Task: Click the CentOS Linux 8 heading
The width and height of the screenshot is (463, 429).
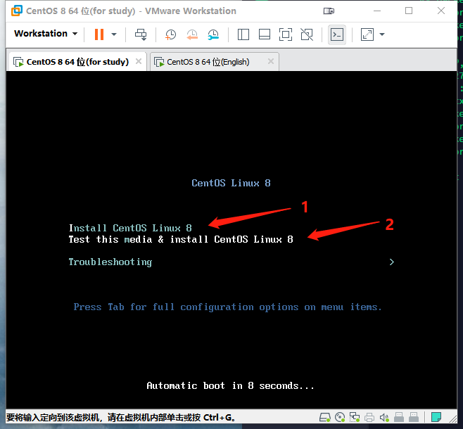Action: (231, 183)
